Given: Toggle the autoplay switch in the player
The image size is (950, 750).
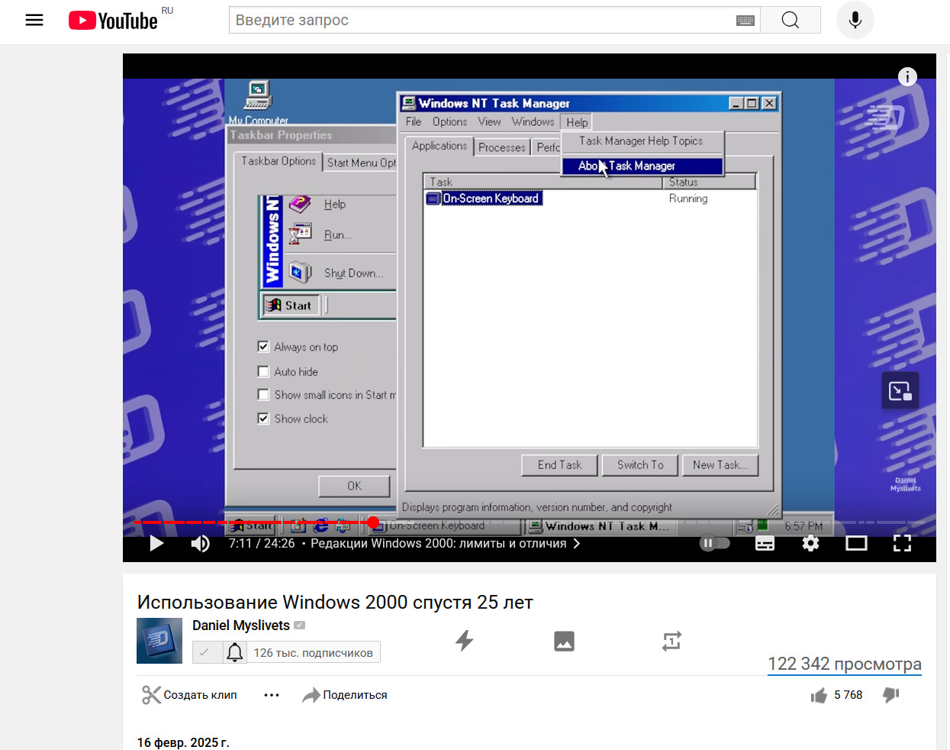Looking at the screenshot, I should click(x=715, y=543).
